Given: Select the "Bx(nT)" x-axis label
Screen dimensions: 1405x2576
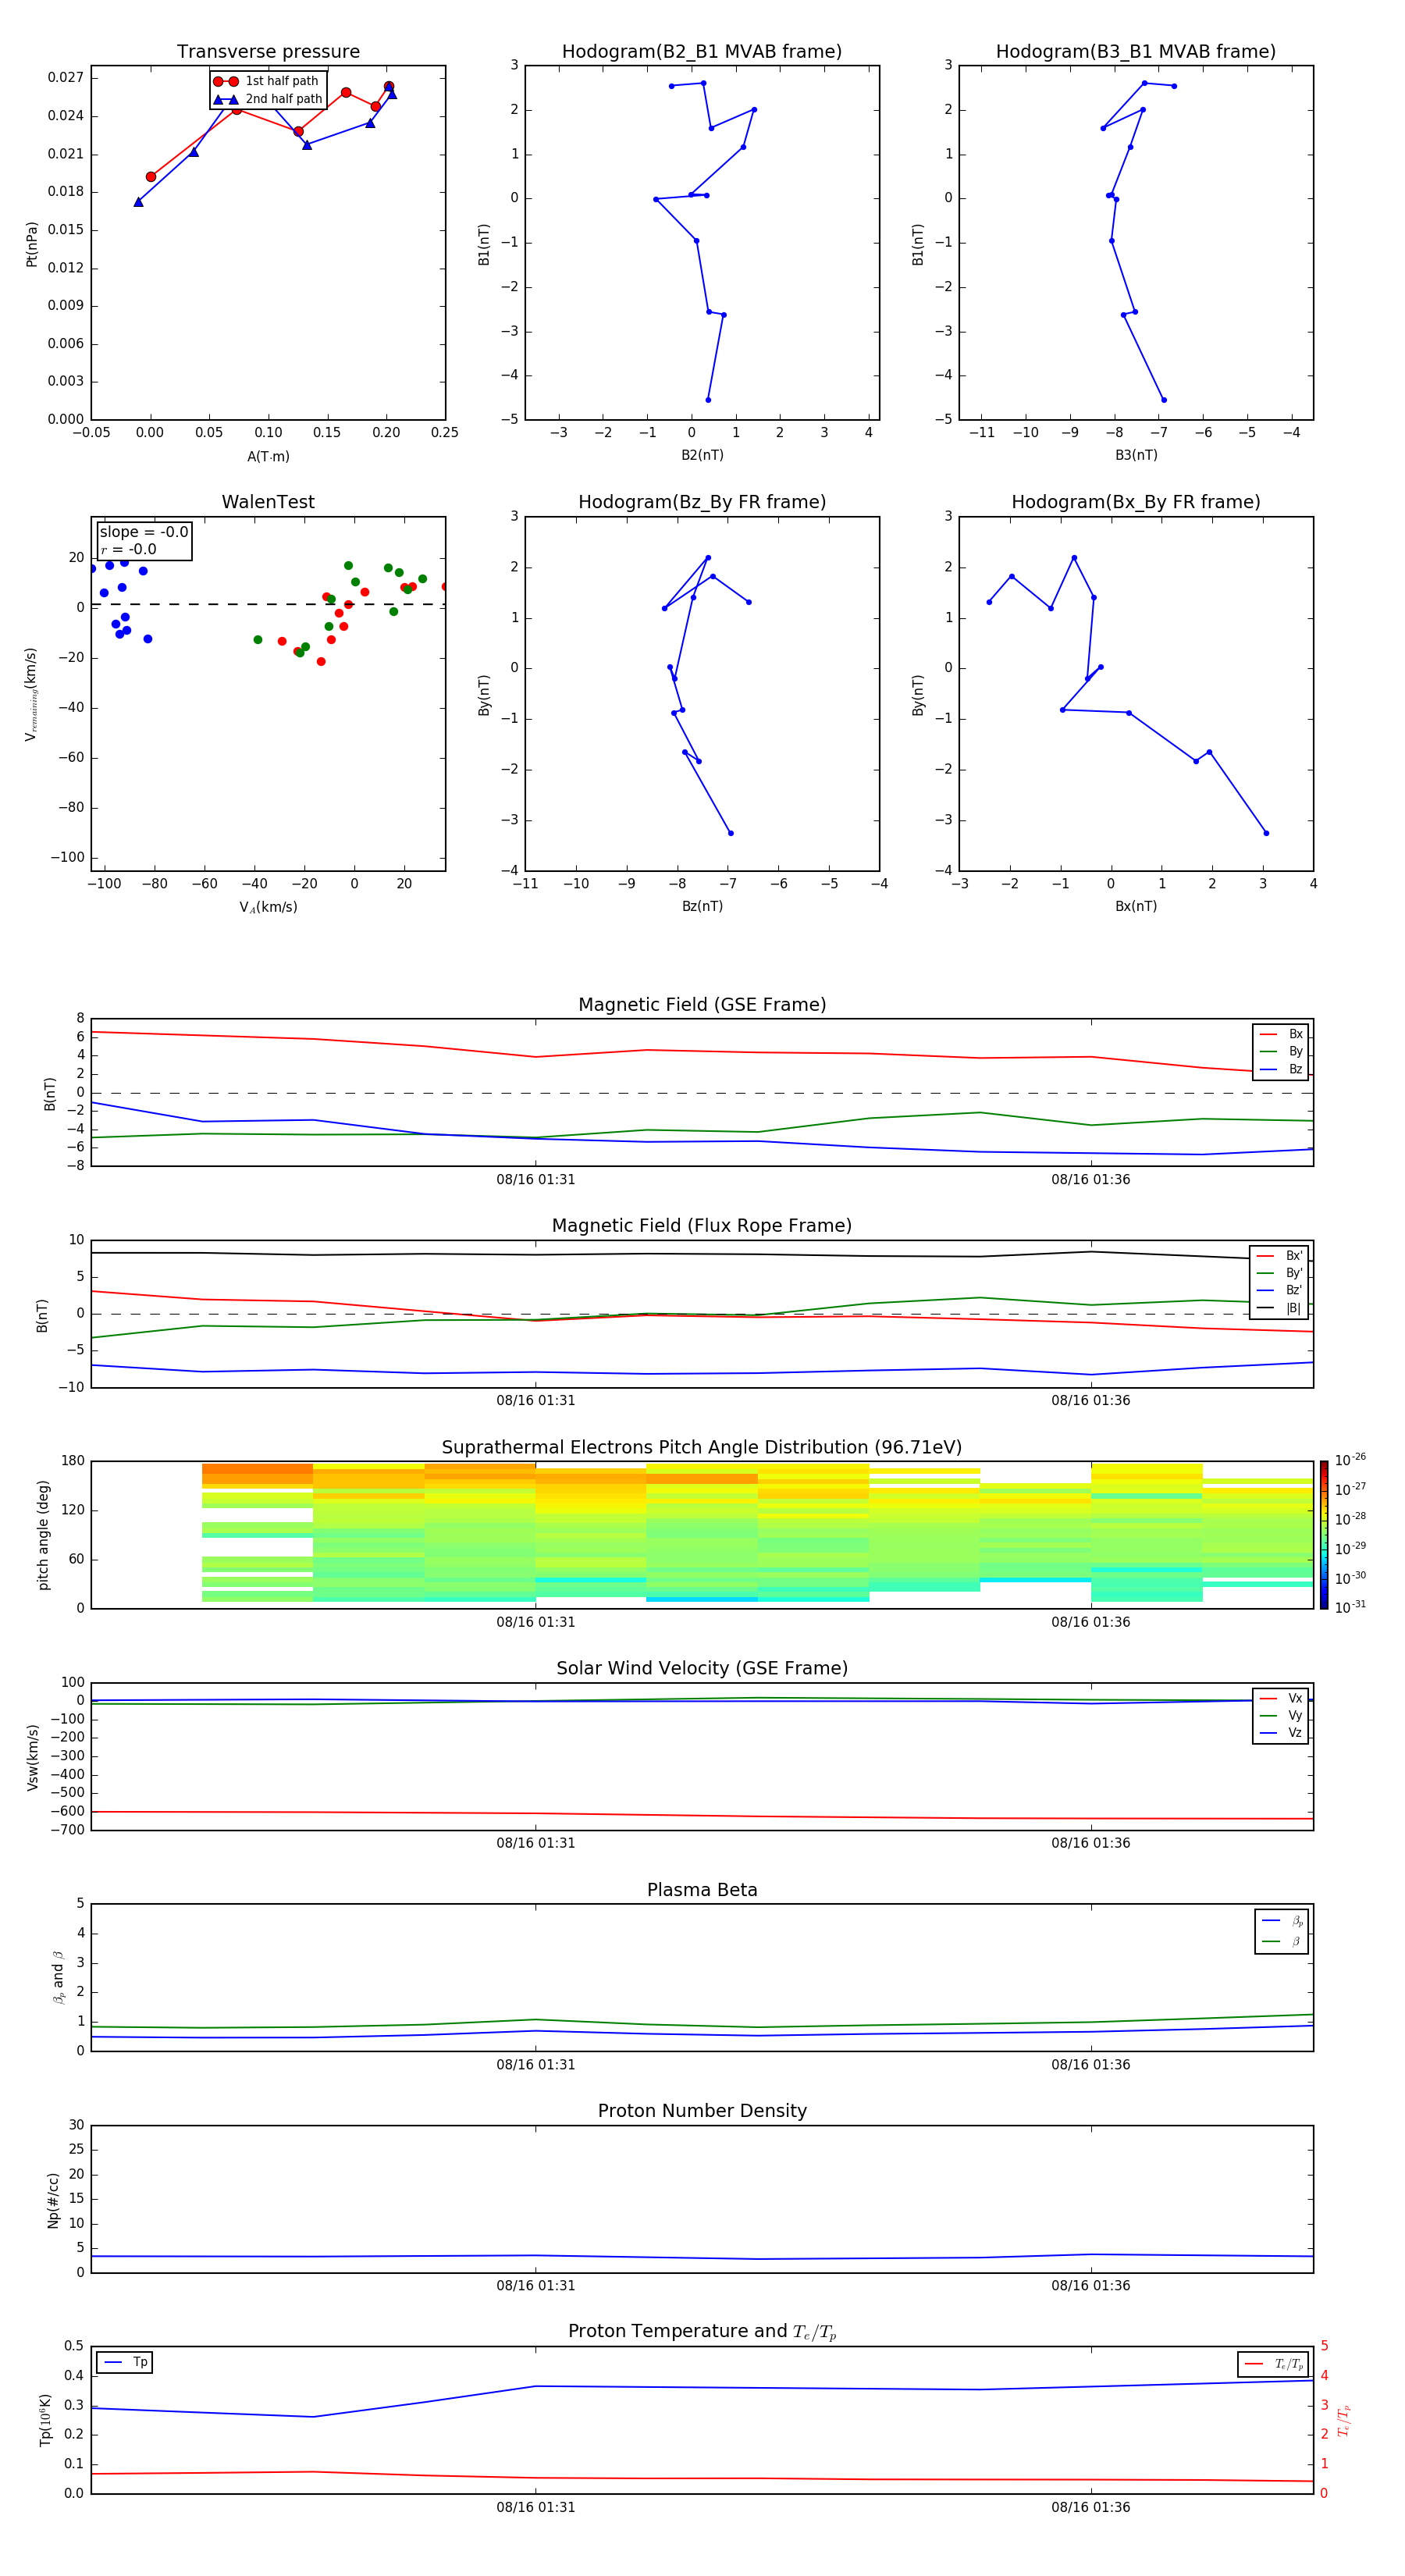Looking at the screenshot, I should click(1136, 906).
